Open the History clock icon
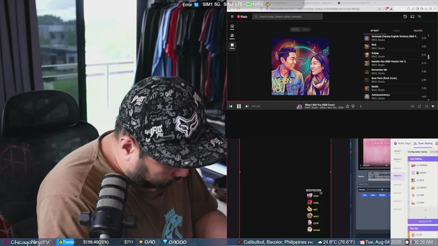Screen dimensions: 438x246 (x=405, y=16)
